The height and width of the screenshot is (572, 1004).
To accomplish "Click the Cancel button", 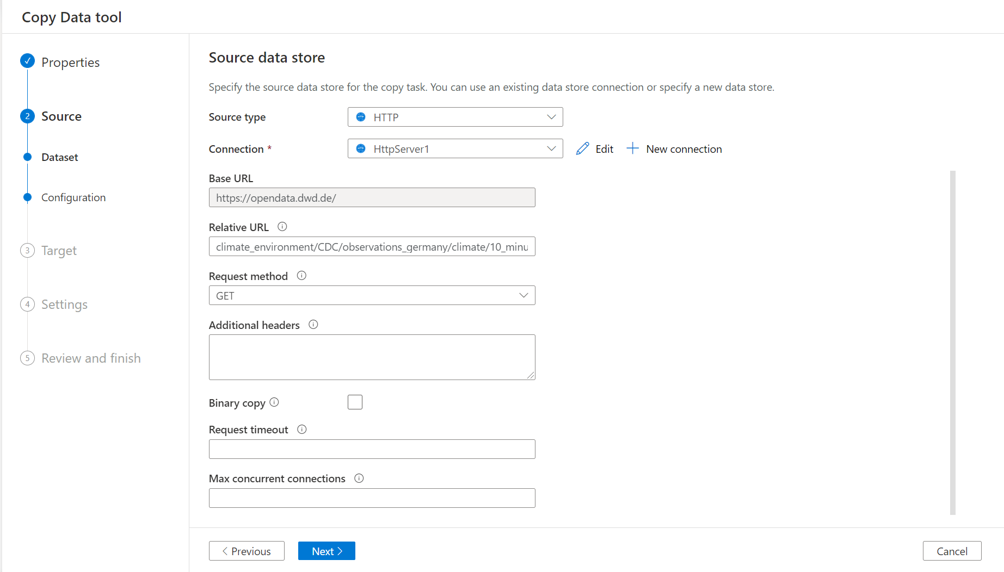I will click(952, 551).
